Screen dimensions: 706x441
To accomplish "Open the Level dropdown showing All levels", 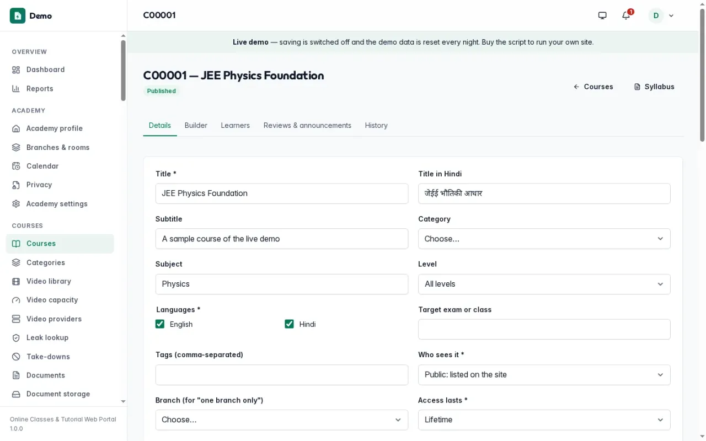I will [x=544, y=284].
